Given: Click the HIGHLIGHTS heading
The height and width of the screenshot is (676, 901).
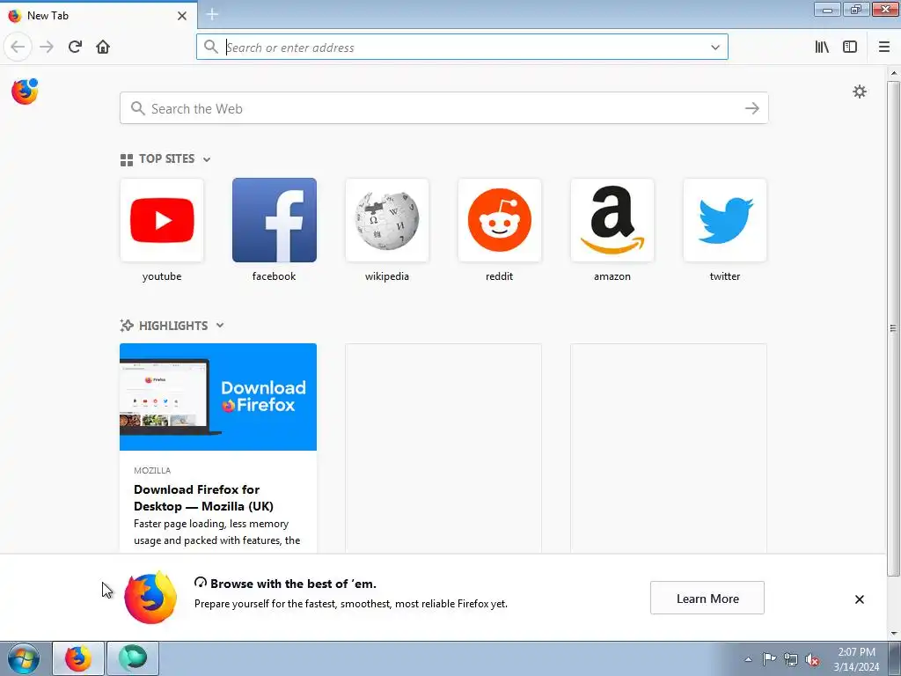Looking at the screenshot, I should [173, 326].
